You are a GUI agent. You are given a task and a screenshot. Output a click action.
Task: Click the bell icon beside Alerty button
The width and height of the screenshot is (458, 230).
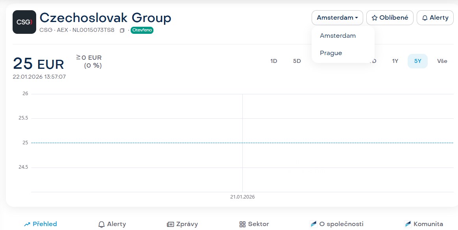425,18
